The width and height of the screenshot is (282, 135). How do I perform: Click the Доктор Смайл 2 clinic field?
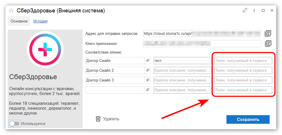115,71
